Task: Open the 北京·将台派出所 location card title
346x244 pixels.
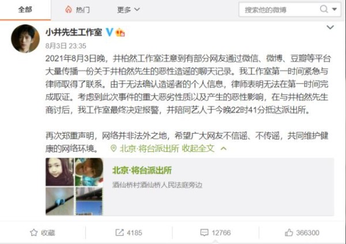Action: [142, 170]
